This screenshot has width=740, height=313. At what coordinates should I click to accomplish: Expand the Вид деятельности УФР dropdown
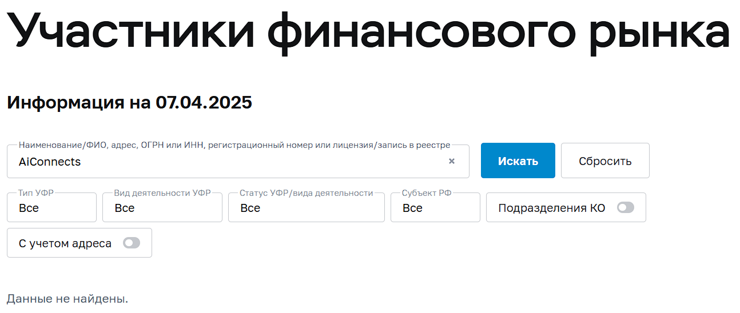pos(162,207)
